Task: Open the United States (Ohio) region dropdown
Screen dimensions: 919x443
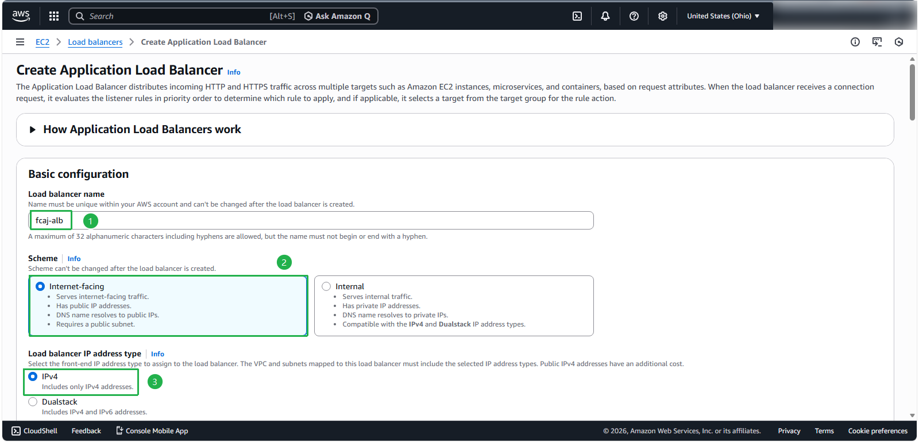Action: point(723,16)
